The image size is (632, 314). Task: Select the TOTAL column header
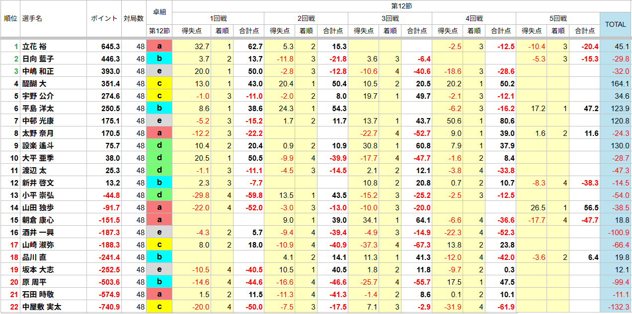[x=615, y=24]
